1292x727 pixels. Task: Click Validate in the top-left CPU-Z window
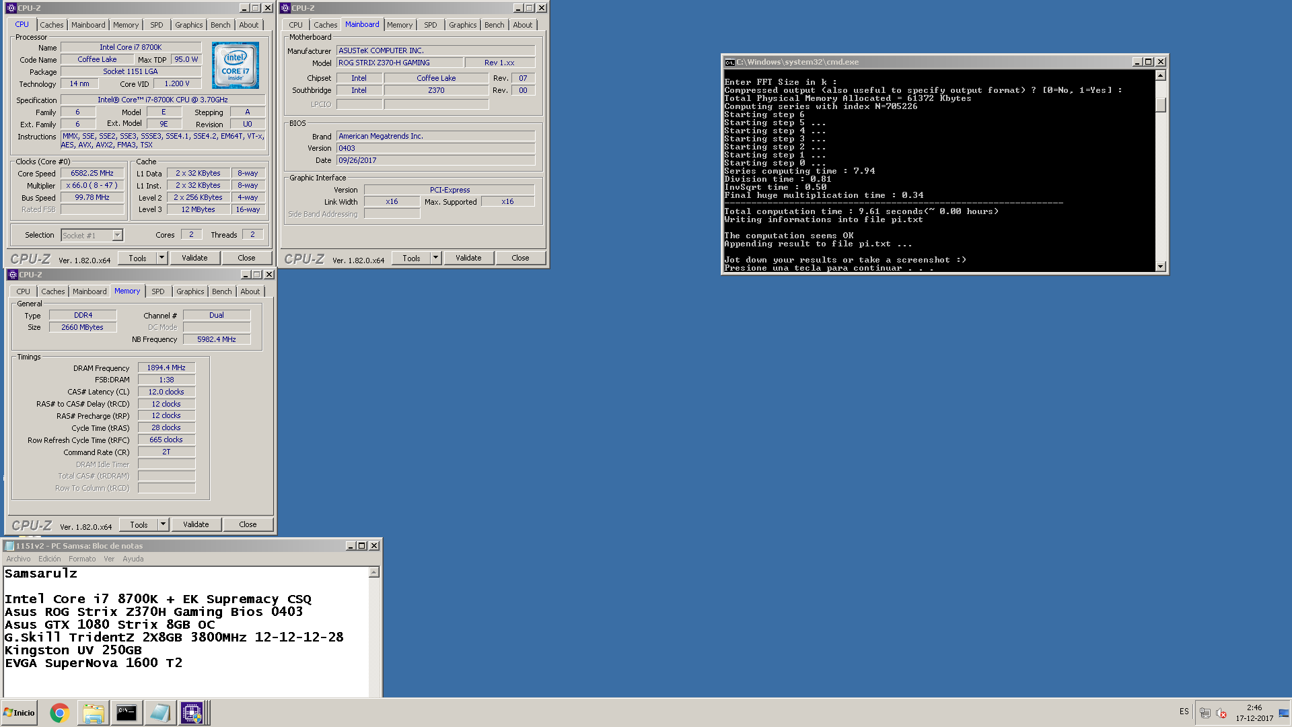194,258
